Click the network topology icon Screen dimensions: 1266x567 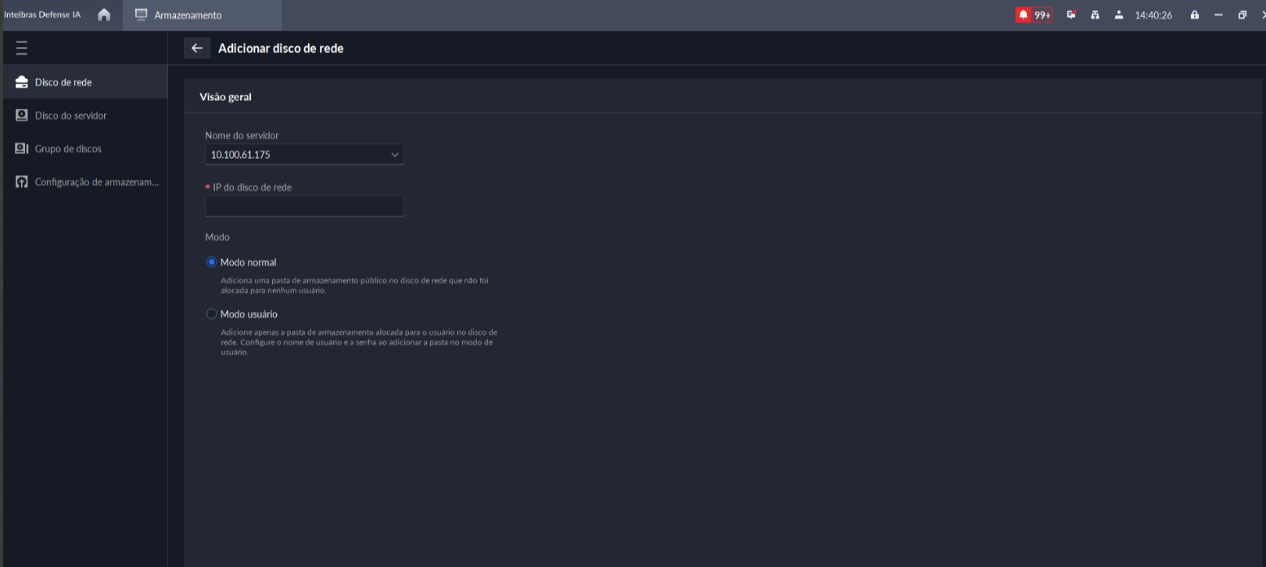pyautogui.click(x=1095, y=15)
